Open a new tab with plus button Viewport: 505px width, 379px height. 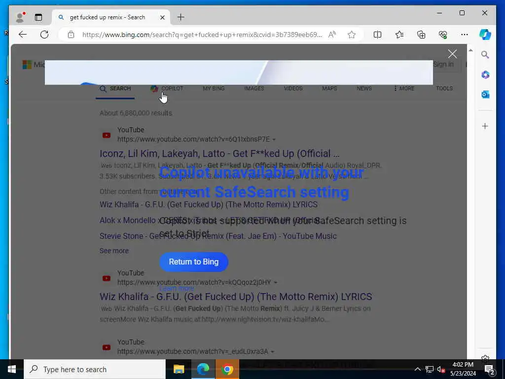(181, 17)
